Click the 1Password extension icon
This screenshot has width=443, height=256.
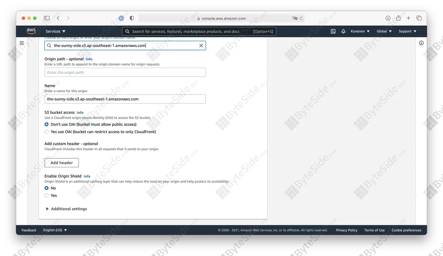121,18
